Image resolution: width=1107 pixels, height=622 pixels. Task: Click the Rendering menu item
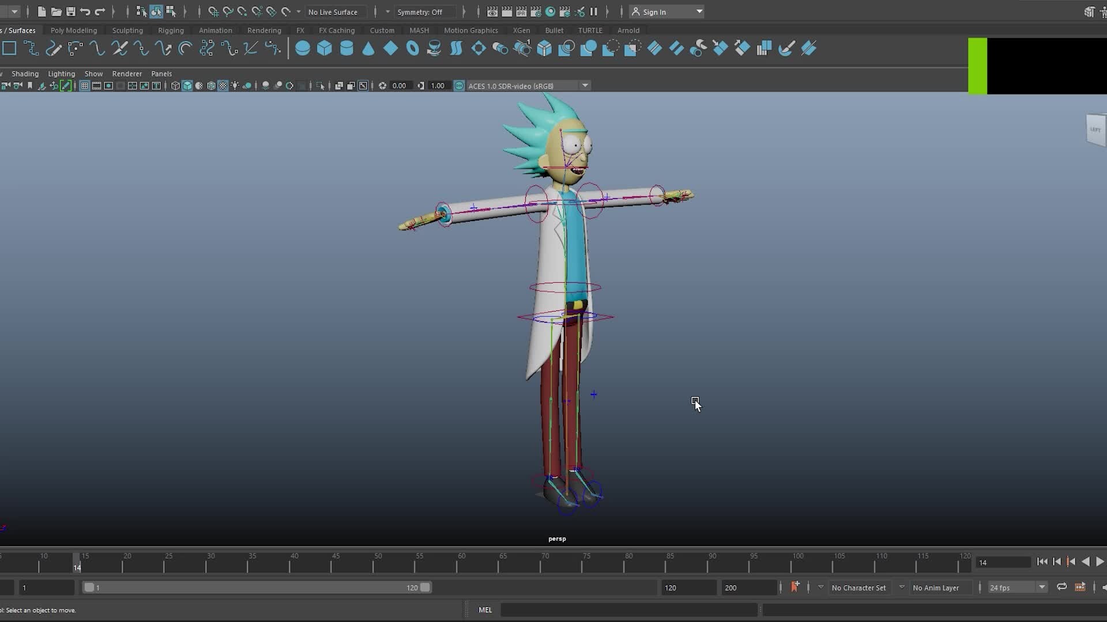click(x=264, y=31)
